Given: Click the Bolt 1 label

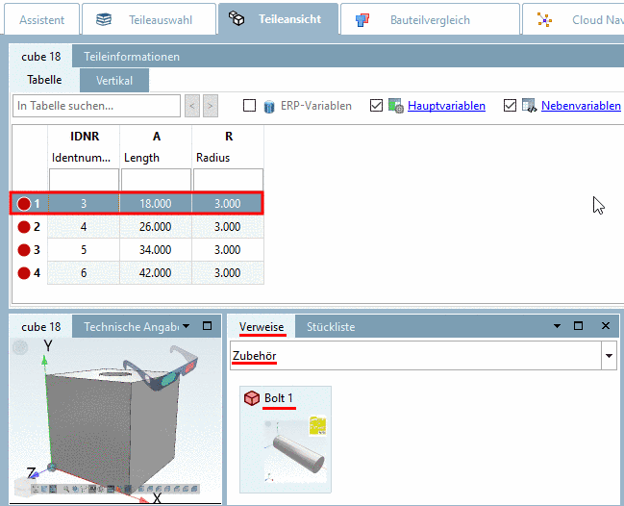Looking at the screenshot, I should (279, 398).
